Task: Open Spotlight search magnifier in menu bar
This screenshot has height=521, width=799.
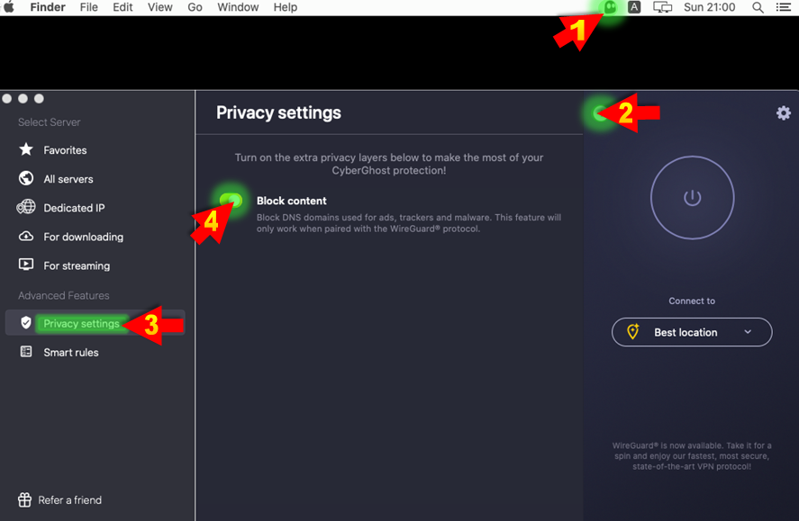Action: (x=758, y=7)
